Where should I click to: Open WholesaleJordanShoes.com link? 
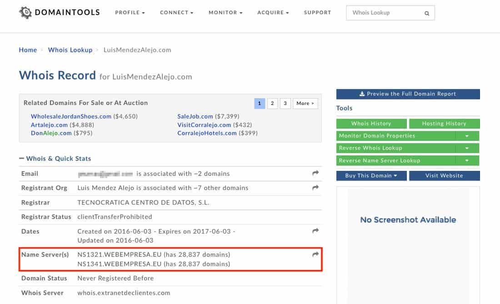[71, 116]
